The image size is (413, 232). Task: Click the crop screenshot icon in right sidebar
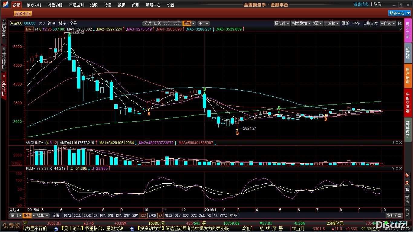click(407, 190)
